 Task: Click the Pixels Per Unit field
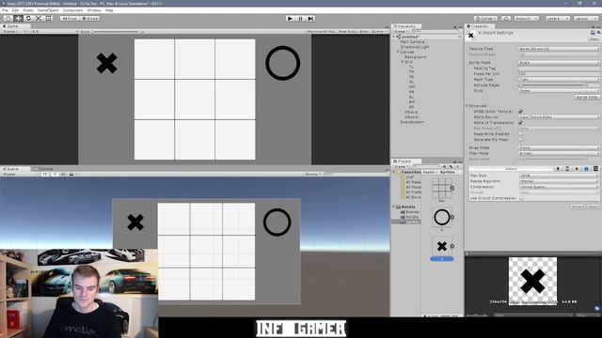pyautogui.click(x=559, y=73)
